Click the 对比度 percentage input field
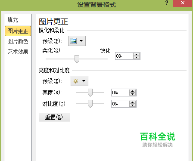193x161 pixels. pos(120,104)
